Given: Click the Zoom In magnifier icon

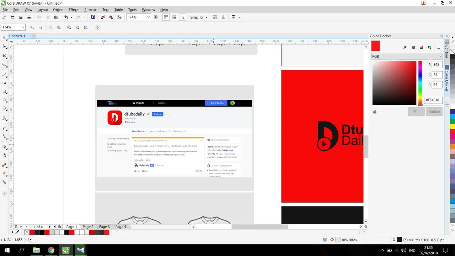Looking at the screenshot, I should pyautogui.click(x=32, y=27).
